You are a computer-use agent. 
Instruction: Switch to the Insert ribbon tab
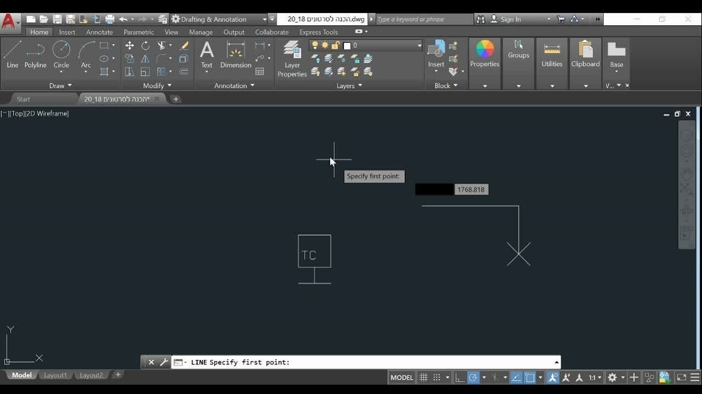click(x=67, y=32)
